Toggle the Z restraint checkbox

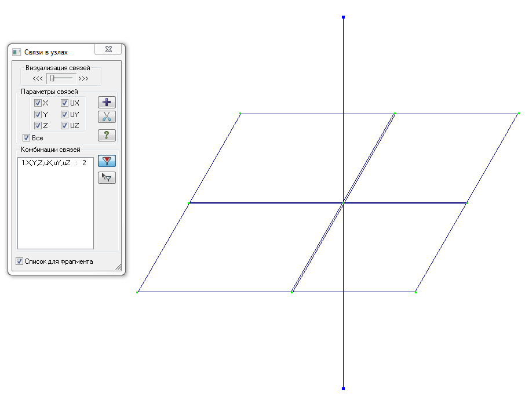pyautogui.click(x=38, y=126)
